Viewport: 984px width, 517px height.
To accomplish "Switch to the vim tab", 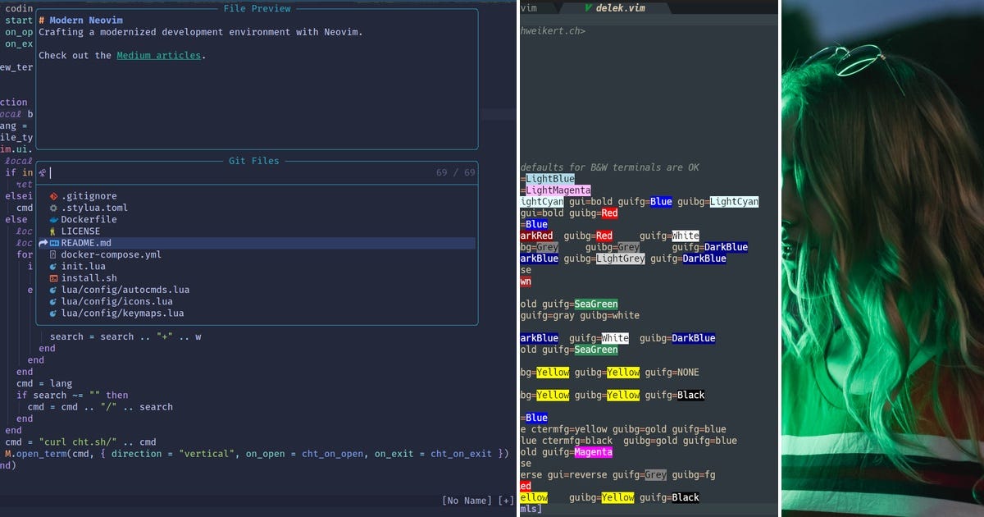I will click(x=529, y=8).
